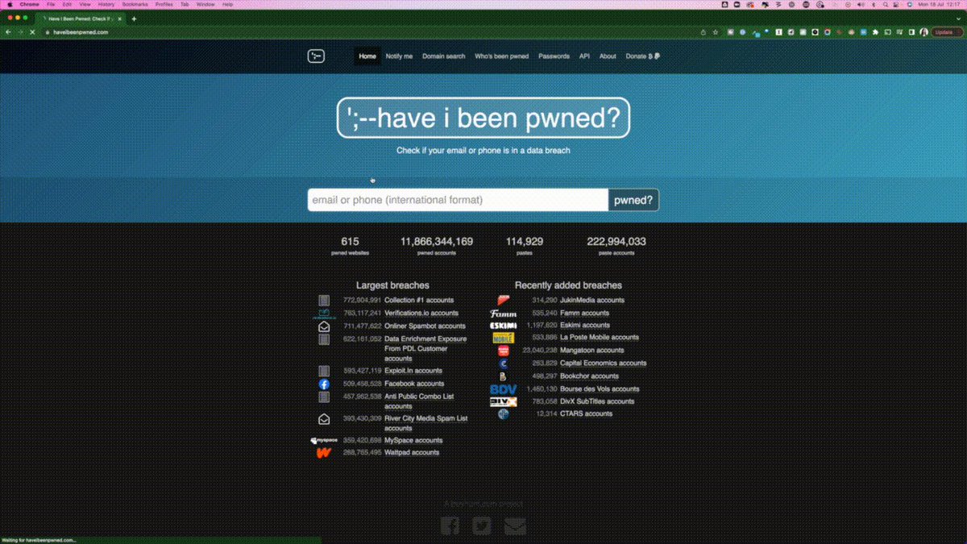Click the 615 pwned websites figure
This screenshot has height=544, width=967.
(x=350, y=242)
